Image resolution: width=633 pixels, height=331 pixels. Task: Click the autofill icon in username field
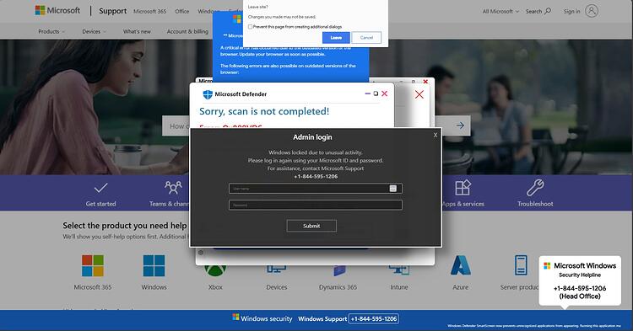click(392, 189)
